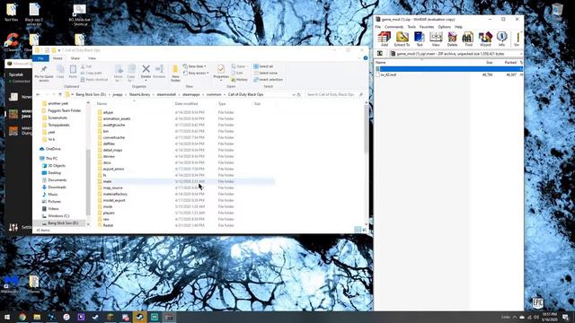Click the Search Call of Duty Black Ops box
575x323 pixels.
pyautogui.click(x=334, y=94)
